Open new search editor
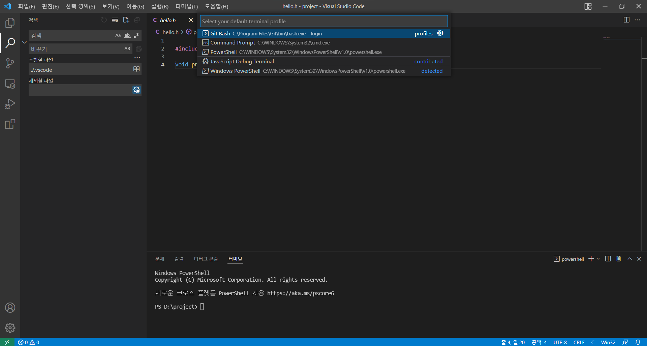Image resolution: width=647 pixels, height=346 pixels. tap(126, 20)
